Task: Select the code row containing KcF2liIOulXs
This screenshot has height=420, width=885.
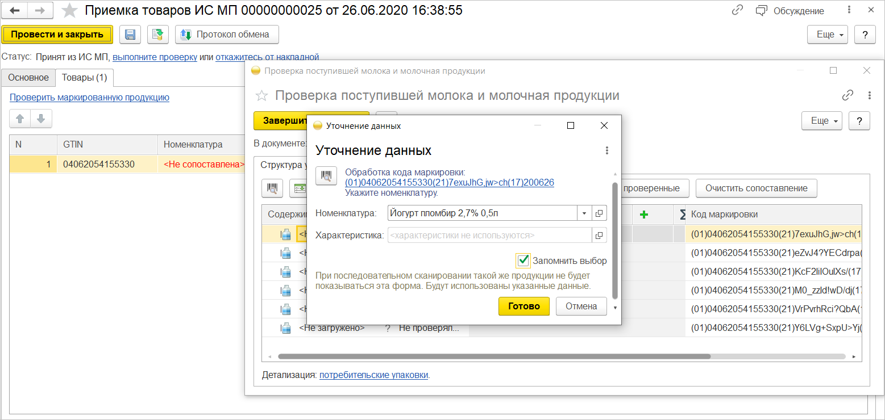Action: (x=774, y=271)
